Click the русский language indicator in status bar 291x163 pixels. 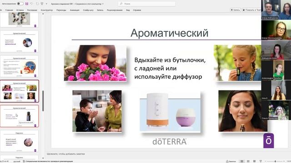coord(17,161)
